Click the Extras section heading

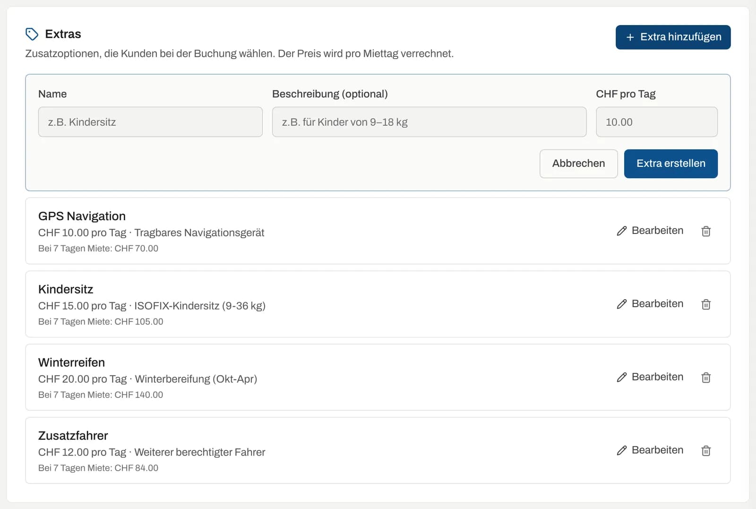(63, 34)
